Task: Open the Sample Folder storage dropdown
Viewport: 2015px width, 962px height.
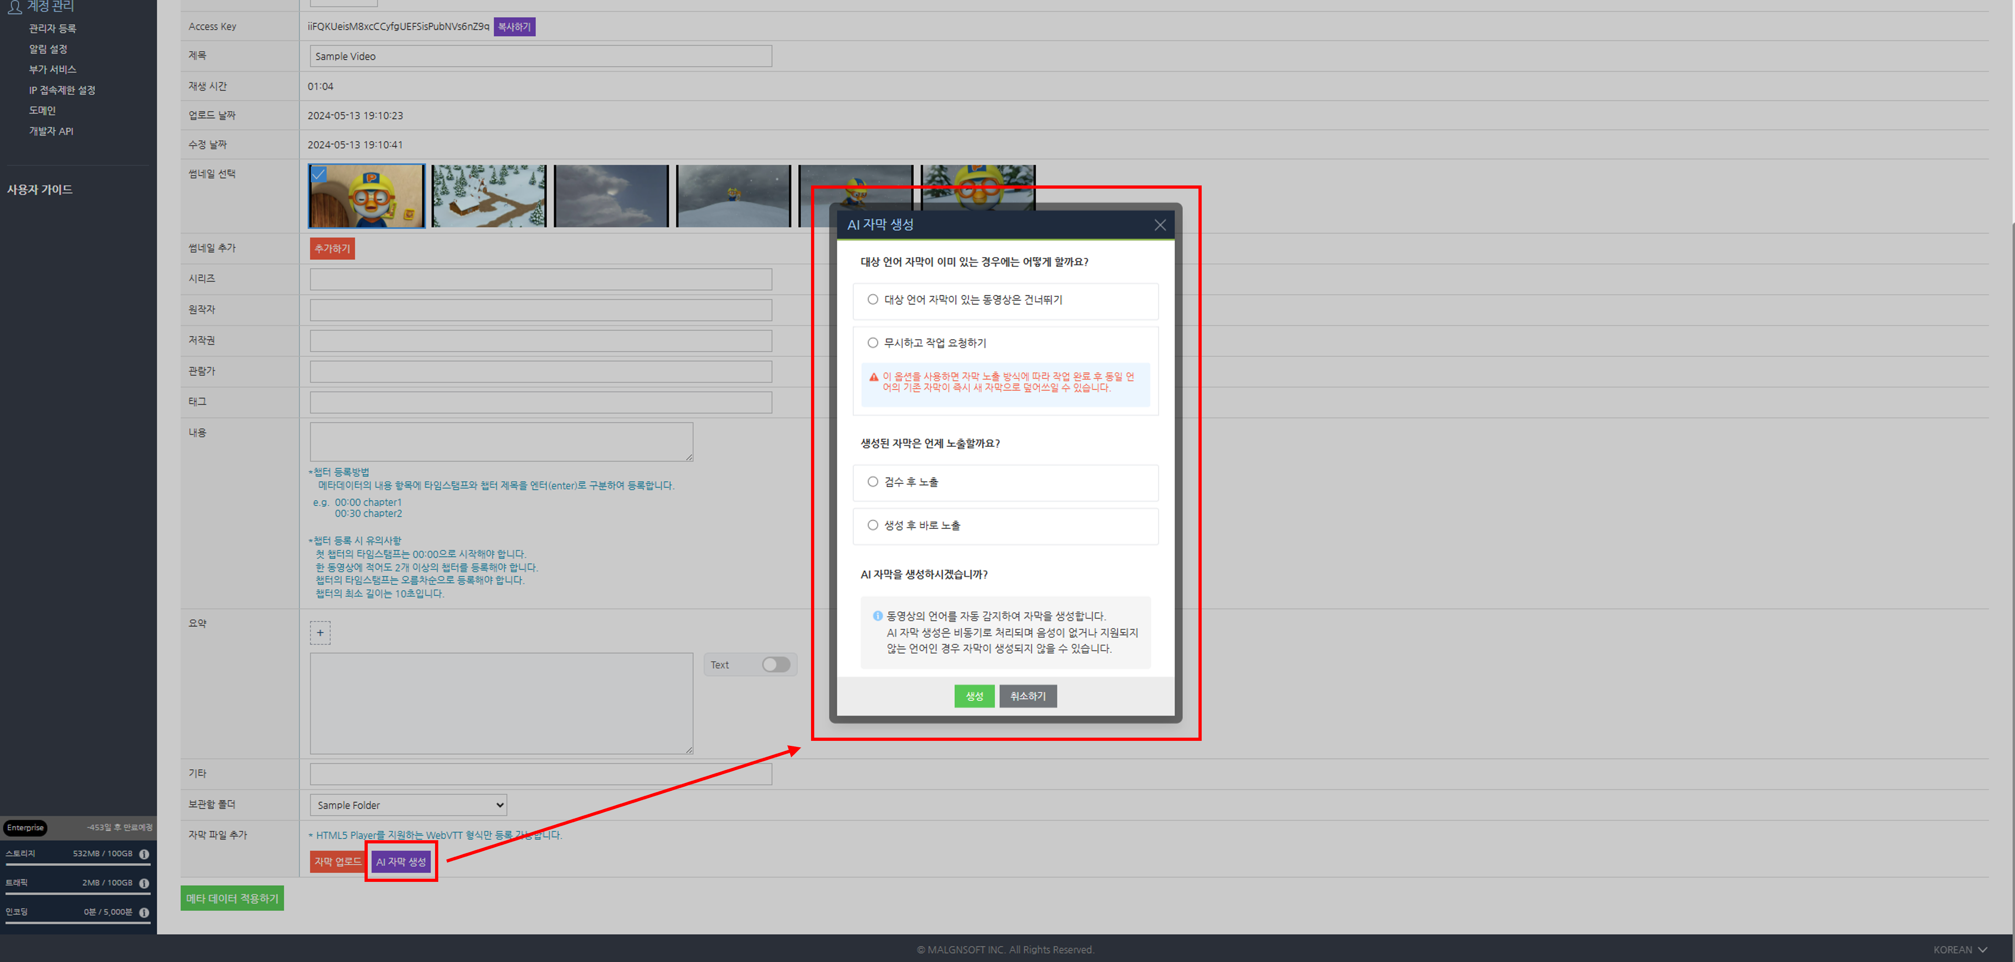Action: [x=408, y=805]
